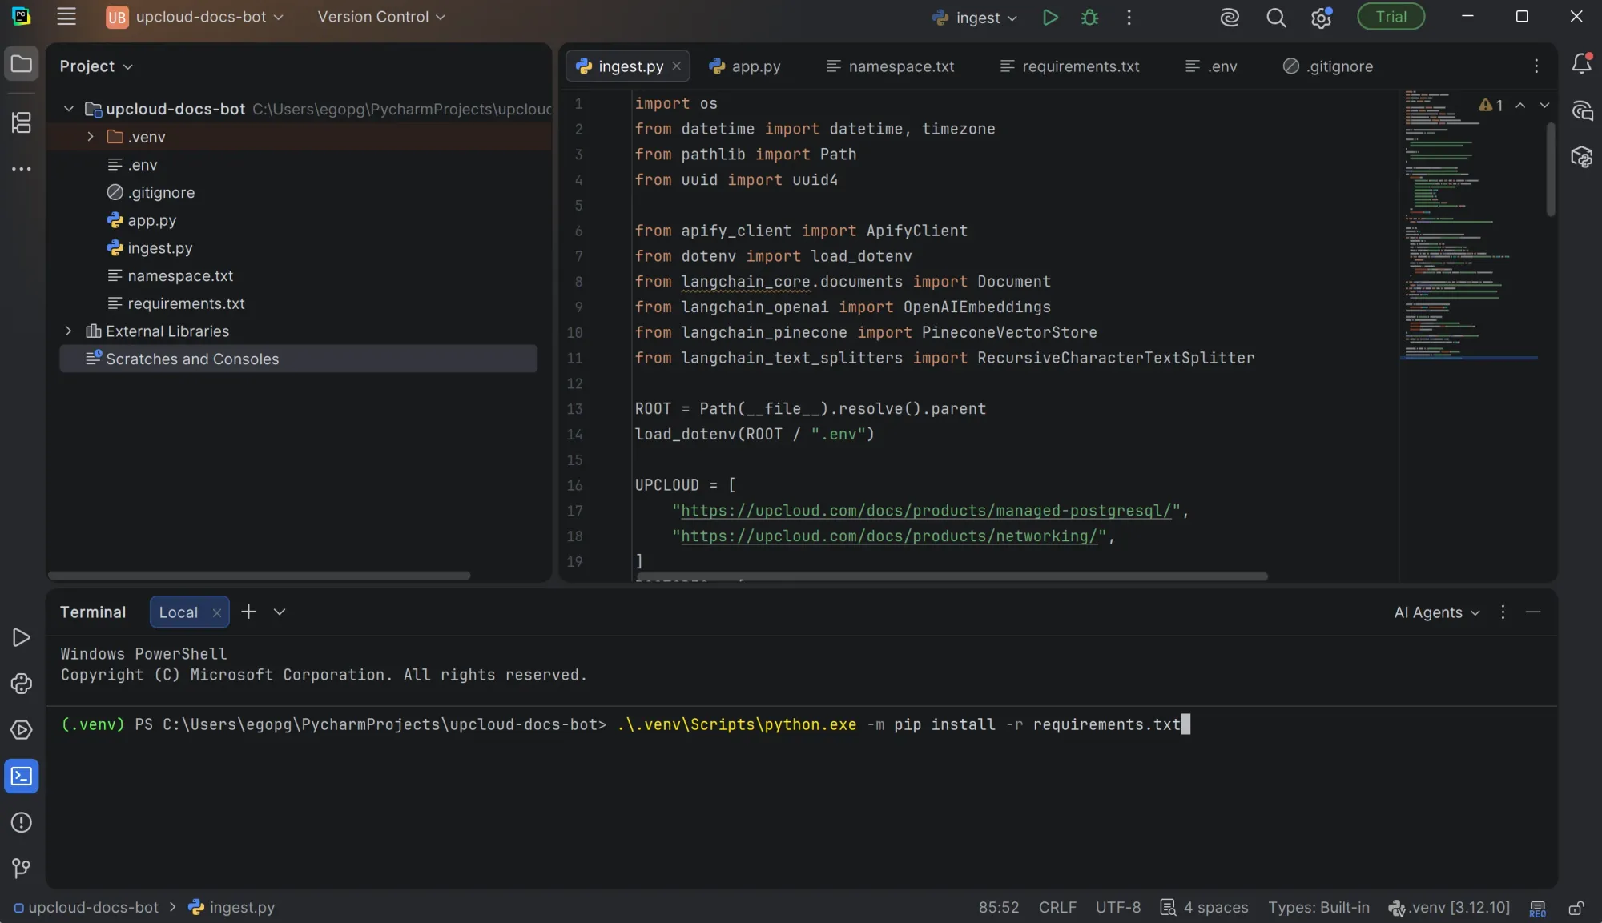Click the Project panel horizontal scrollbar
Screen dimensions: 1602x923
coord(259,576)
